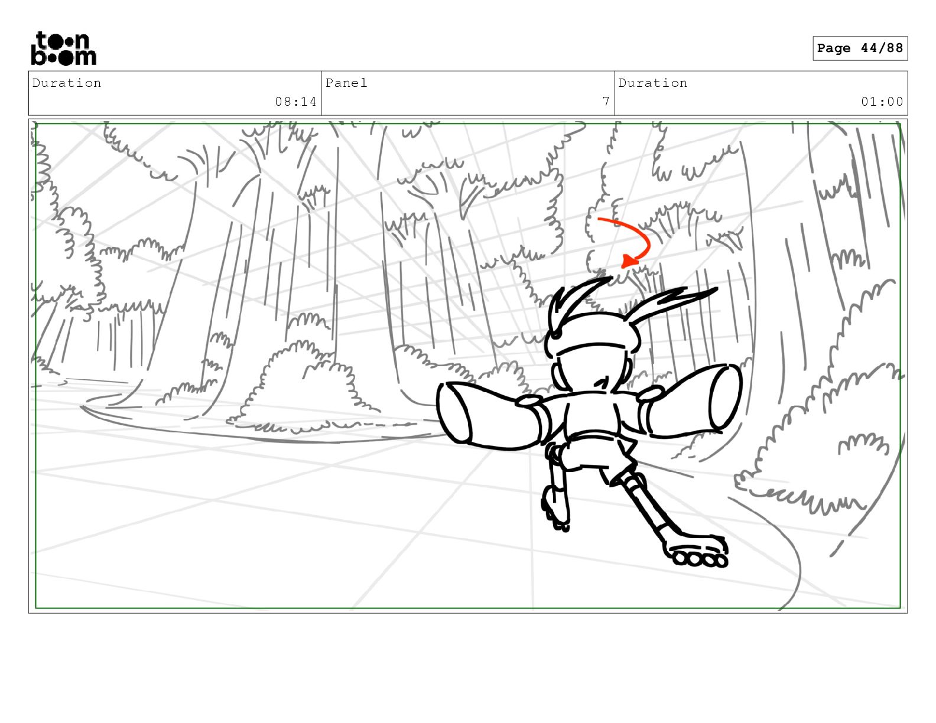Screen dimensions: 936x723
Task: Click the 01:00 duration value
Action: [x=882, y=102]
